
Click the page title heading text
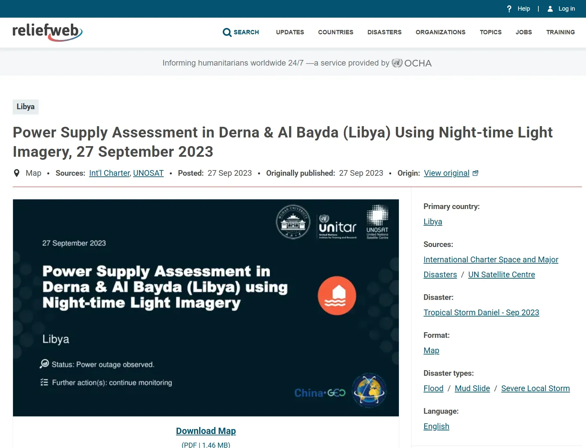[x=283, y=142]
